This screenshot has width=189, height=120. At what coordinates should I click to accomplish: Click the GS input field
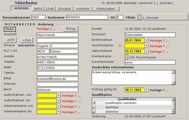[120, 17]
